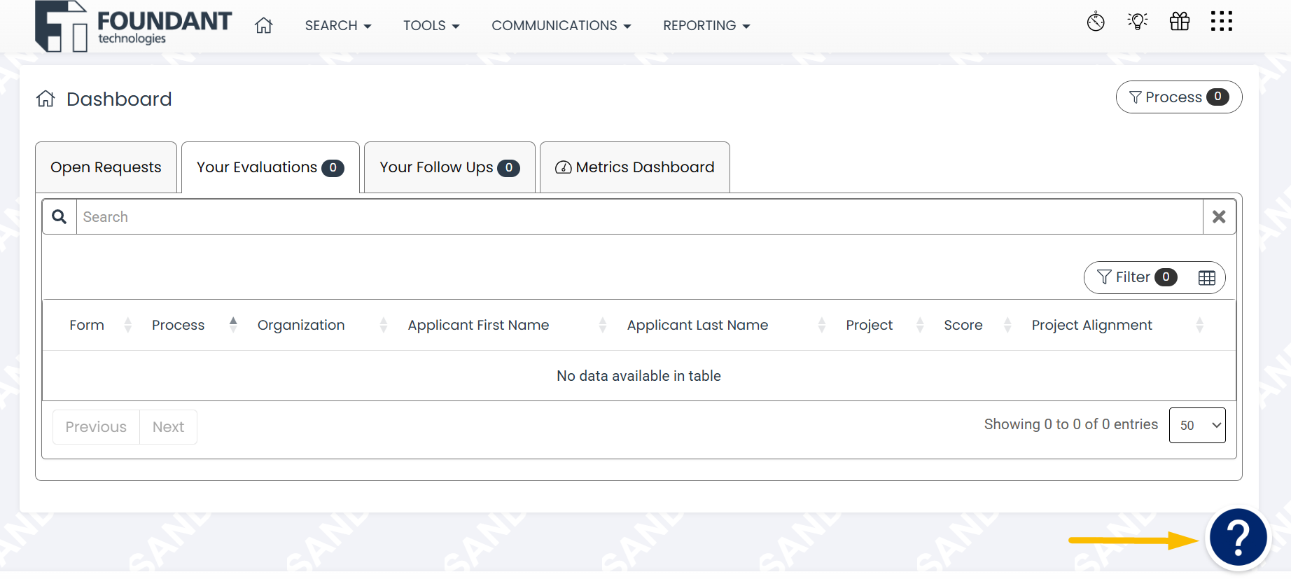Click 'No data available in table' text
Viewport: 1291px width, 579px height.
pyautogui.click(x=638, y=376)
